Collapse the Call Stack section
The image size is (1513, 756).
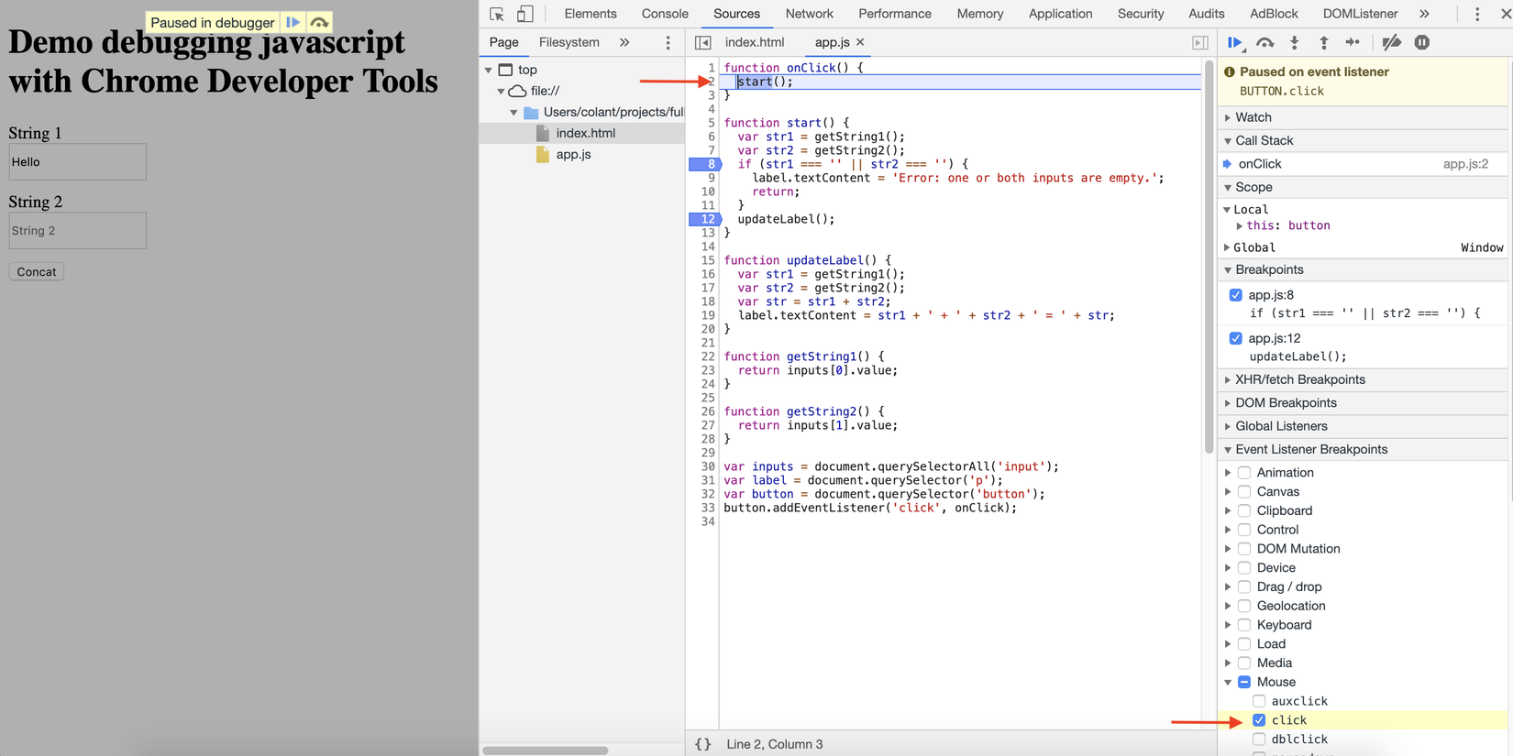pyautogui.click(x=1264, y=140)
